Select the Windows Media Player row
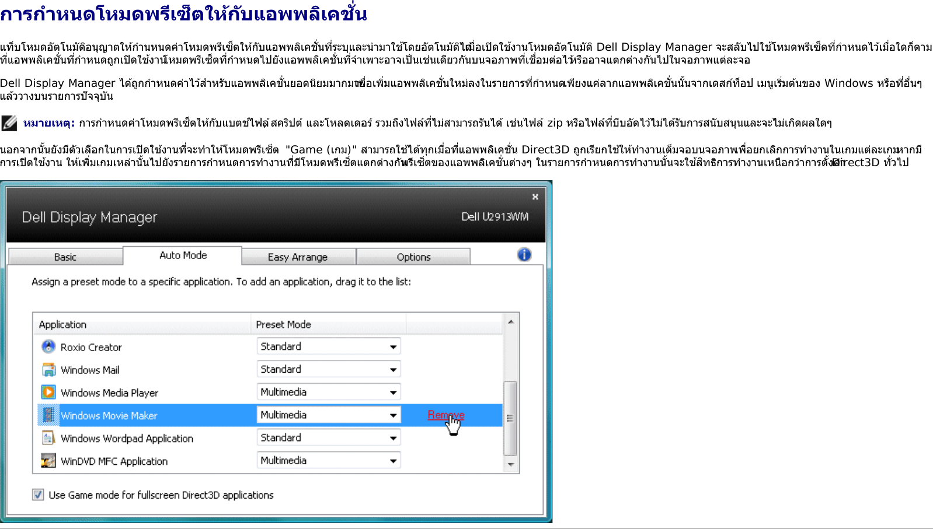The height and width of the screenshot is (529, 933). coord(269,392)
